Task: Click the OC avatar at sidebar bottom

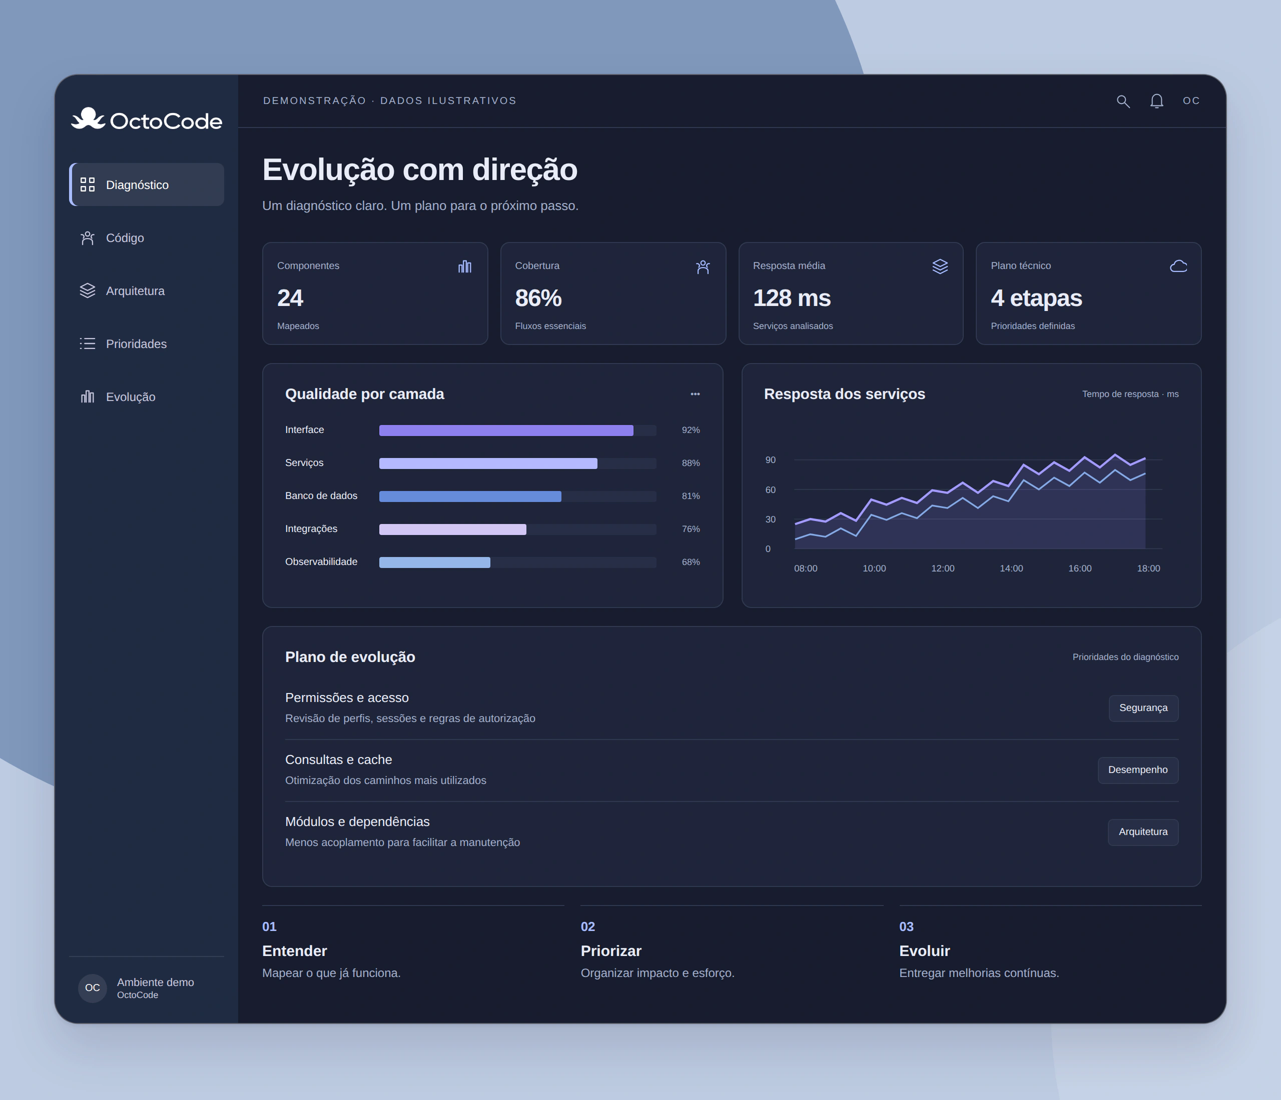Action: (92, 987)
